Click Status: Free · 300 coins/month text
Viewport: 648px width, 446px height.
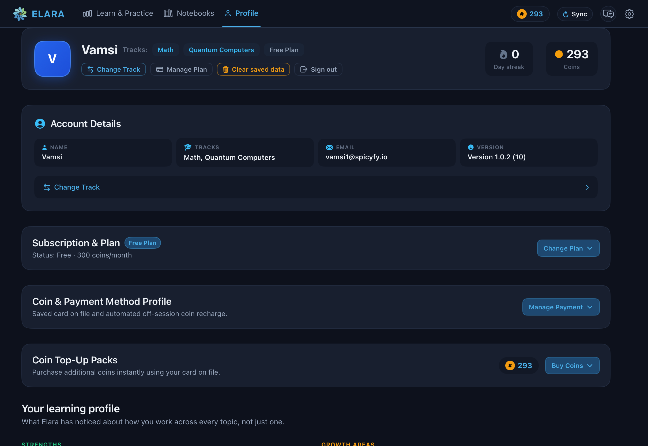pos(82,255)
